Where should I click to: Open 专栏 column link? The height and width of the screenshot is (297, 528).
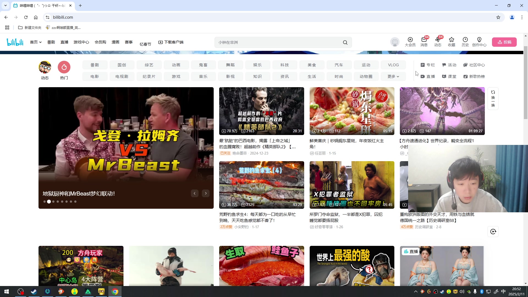pyautogui.click(x=428, y=65)
